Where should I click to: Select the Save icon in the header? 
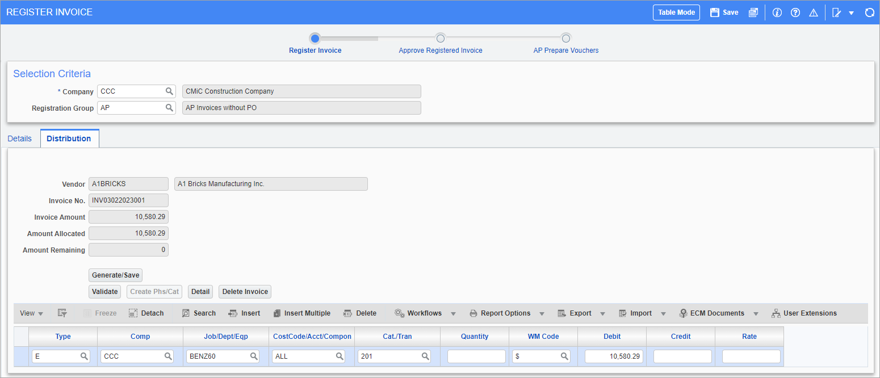tap(723, 12)
